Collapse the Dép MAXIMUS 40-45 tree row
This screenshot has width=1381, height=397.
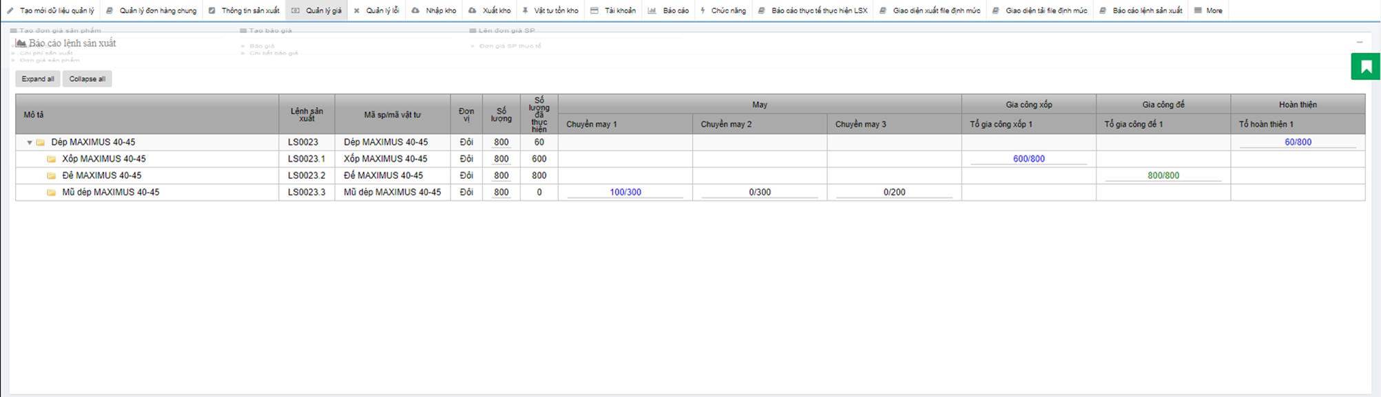point(30,142)
